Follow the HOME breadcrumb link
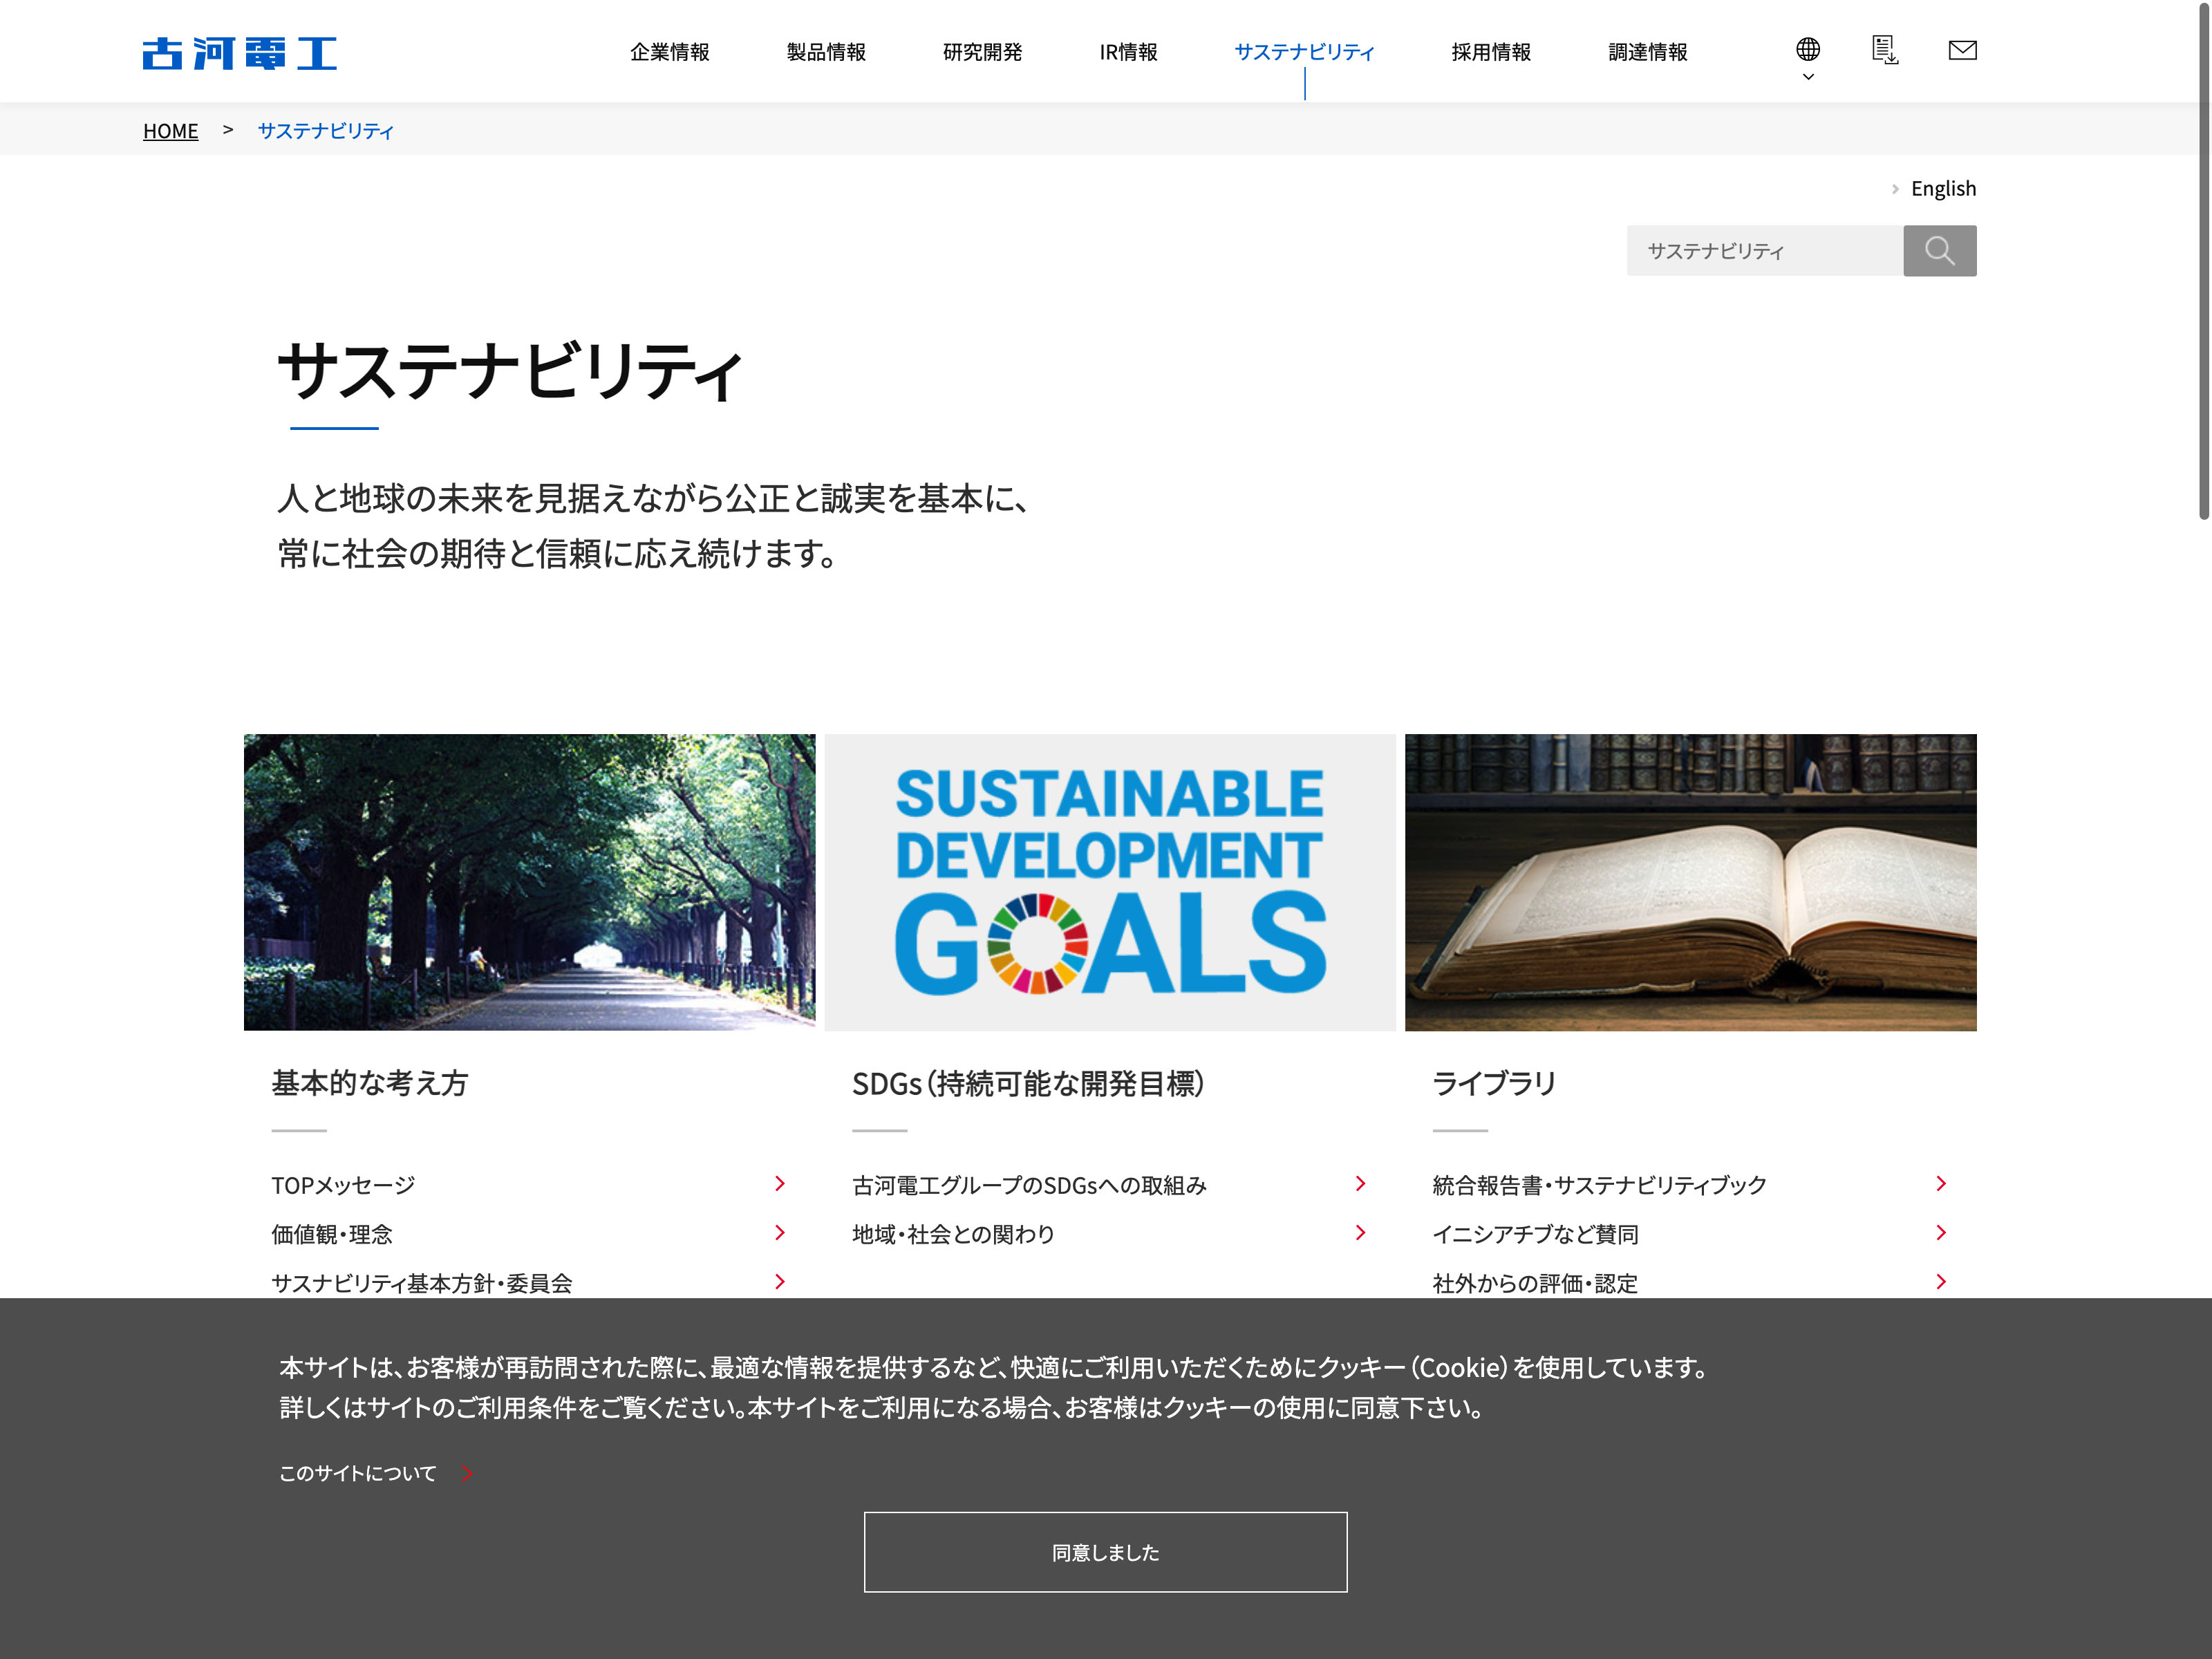Image resolution: width=2212 pixels, height=1659 pixels. tap(170, 131)
